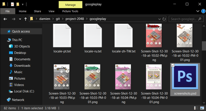Click the locale-zh-TW.txt file name label
This screenshot has height=111, width=206.
pos(124,51)
